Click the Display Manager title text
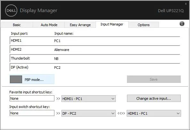190x130 pixels. pyautogui.click(x=38, y=11)
